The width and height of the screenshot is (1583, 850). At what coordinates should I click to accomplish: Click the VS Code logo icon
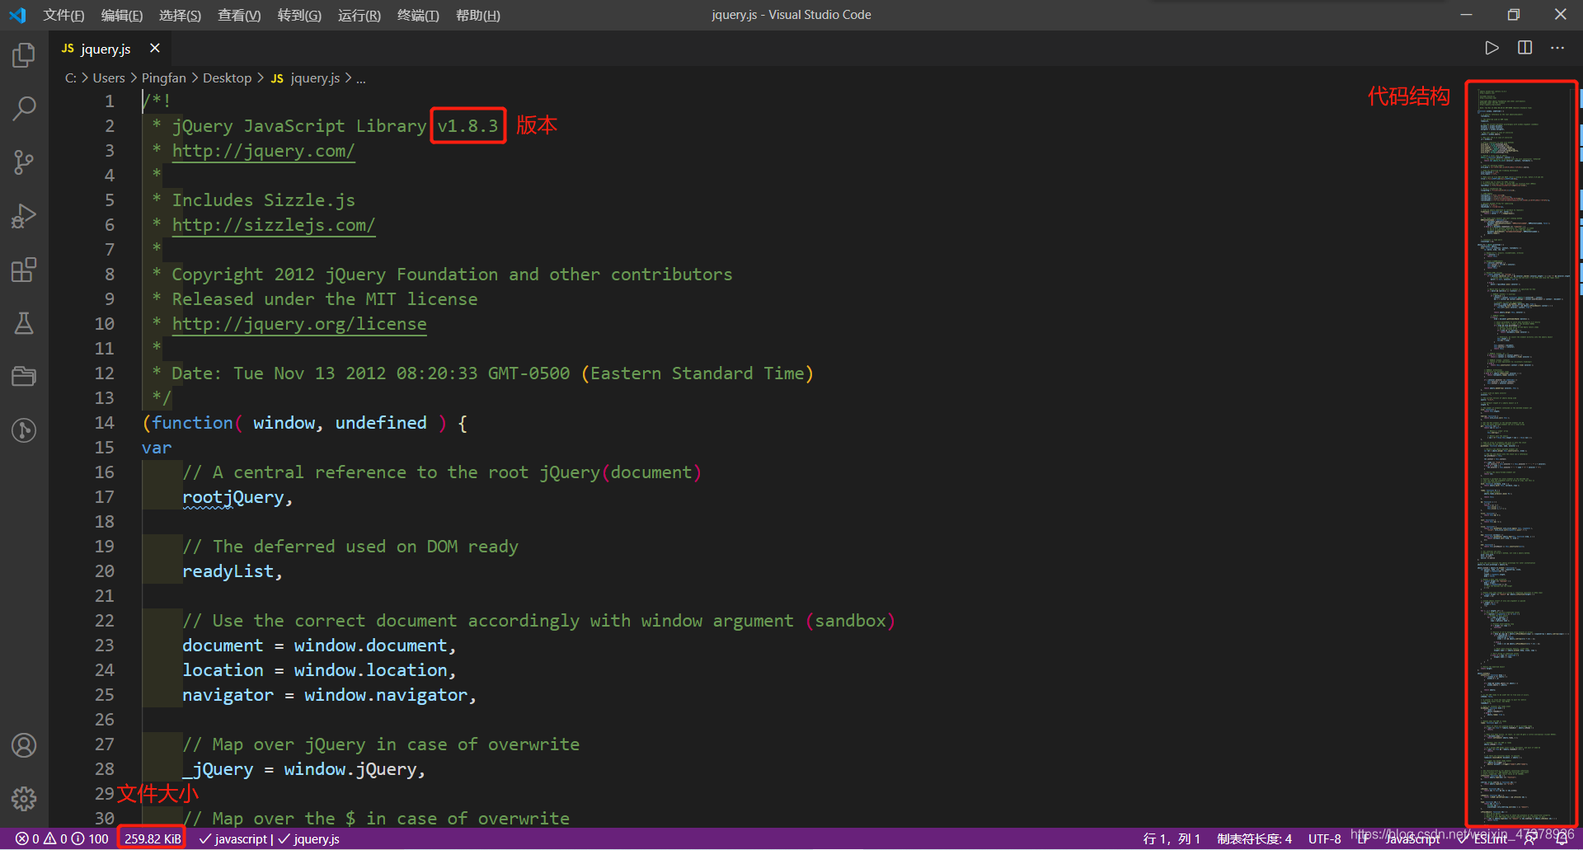pyautogui.click(x=17, y=15)
